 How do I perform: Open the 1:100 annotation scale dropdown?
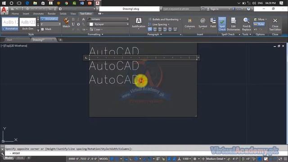click(186, 159)
